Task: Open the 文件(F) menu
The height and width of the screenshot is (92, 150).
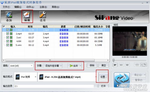Action: tap(6, 7)
